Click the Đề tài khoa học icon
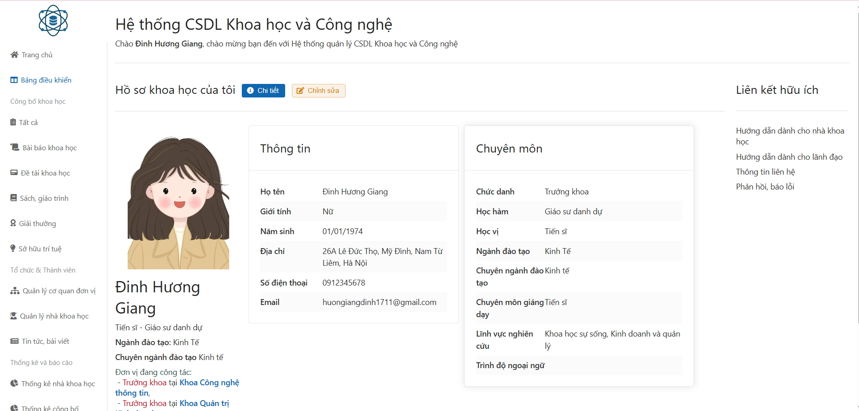 coord(14,172)
